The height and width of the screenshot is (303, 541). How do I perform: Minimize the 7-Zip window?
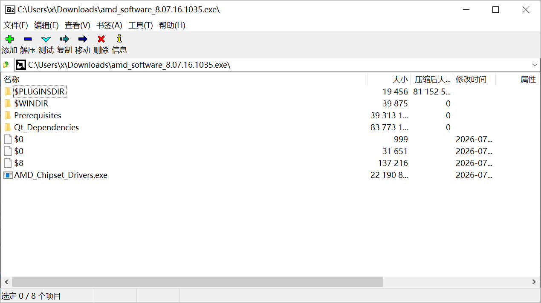click(466, 9)
